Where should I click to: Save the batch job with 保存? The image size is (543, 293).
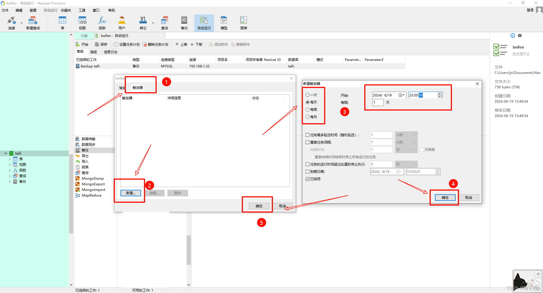(x=101, y=44)
